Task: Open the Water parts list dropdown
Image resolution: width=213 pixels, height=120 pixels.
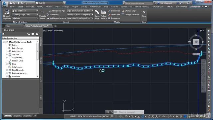Action: coord(25,18)
